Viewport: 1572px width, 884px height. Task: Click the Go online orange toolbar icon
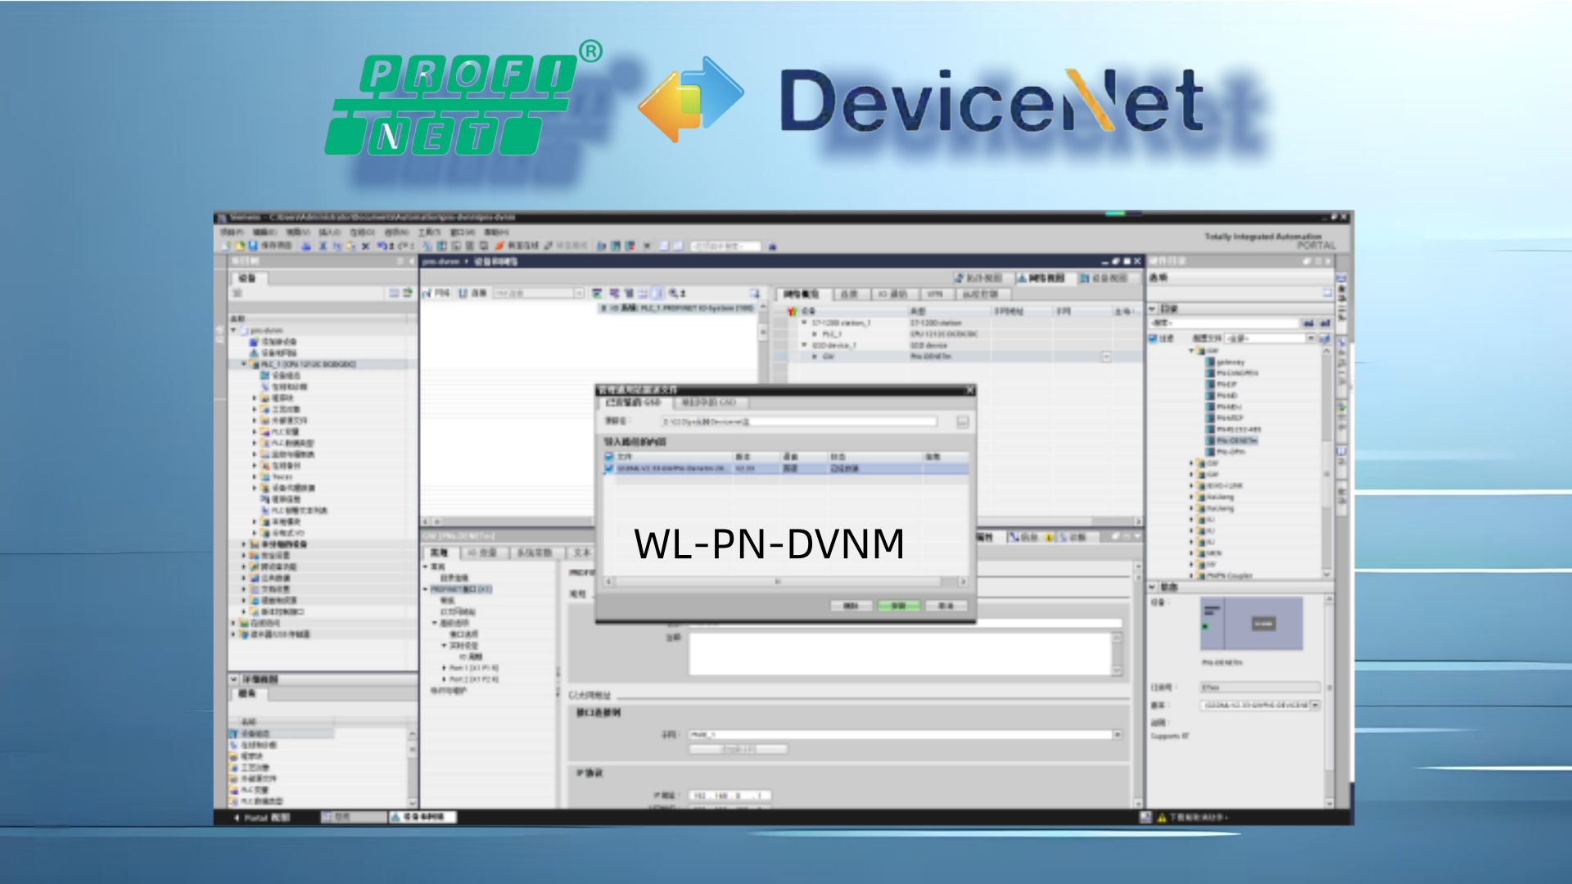[499, 246]
